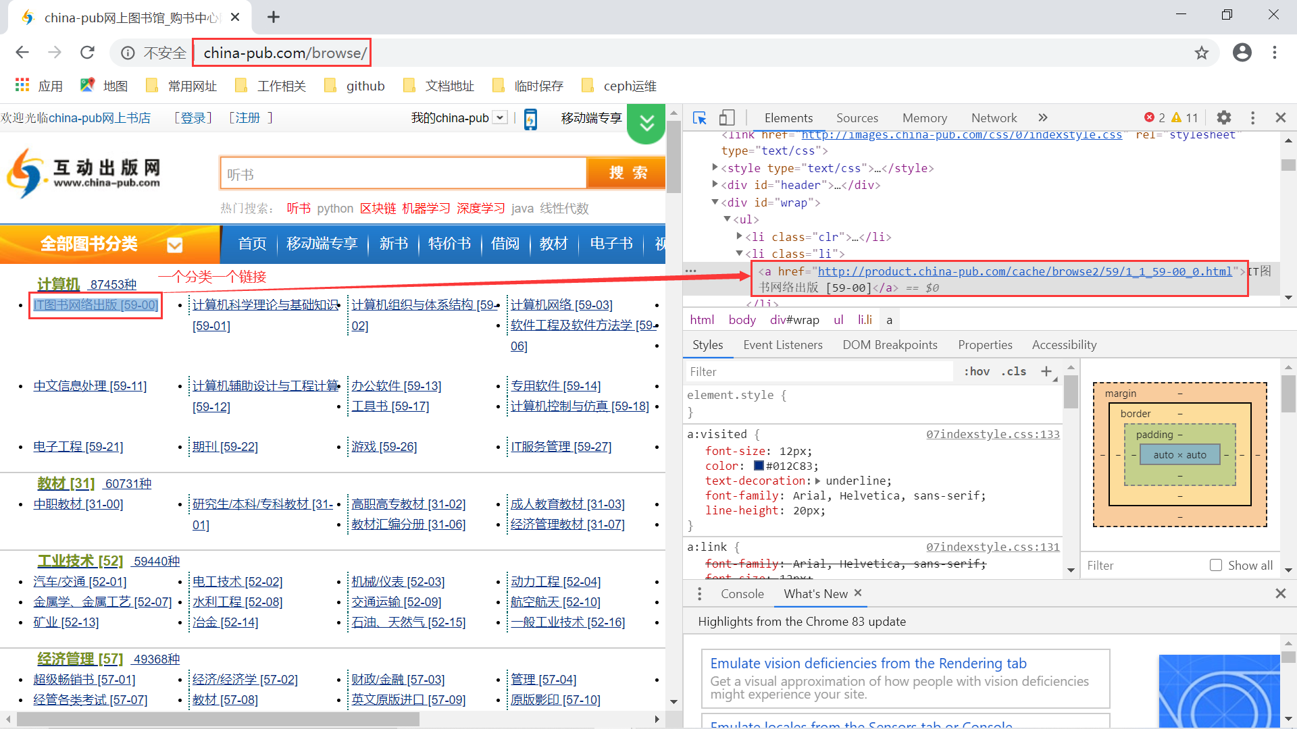Close the DevTools bottom drawer
This screenshot has height=729, width=1297.
(1280, 593)
